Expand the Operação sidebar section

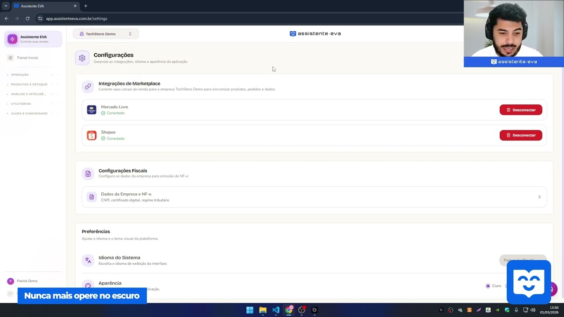point(33,75)
